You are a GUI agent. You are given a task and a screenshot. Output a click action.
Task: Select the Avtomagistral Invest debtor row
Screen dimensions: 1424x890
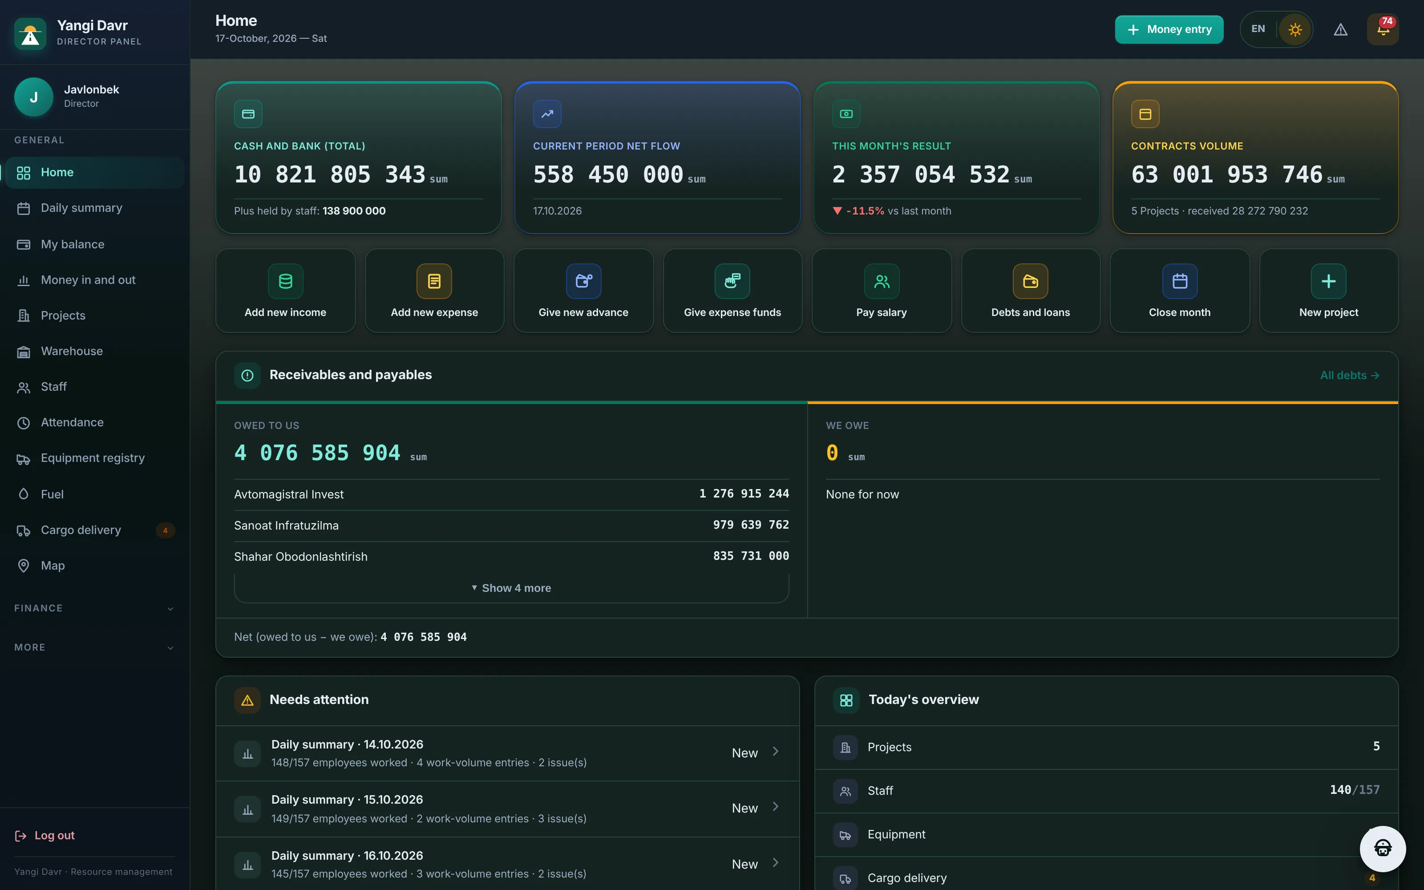(511, 494)
